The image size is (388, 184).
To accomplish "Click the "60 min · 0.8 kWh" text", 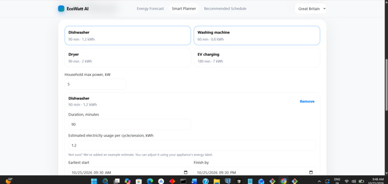I will pyautogui.click(x=210, y=39).
